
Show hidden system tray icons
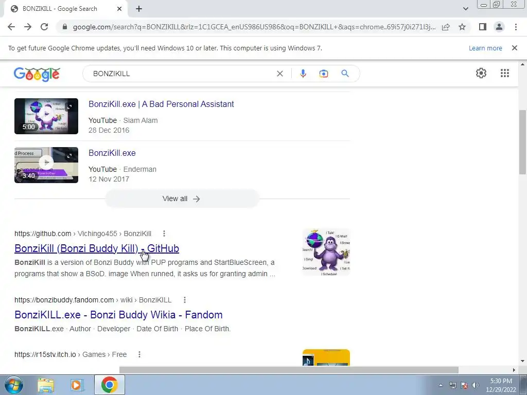[441, 385]
